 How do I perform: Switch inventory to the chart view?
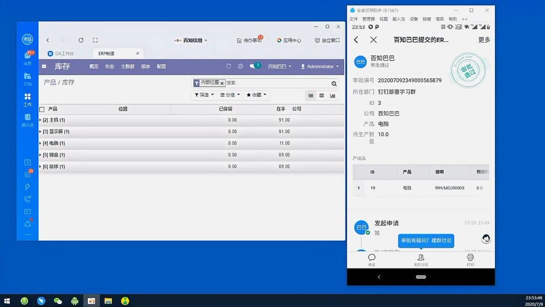(333, 95)
